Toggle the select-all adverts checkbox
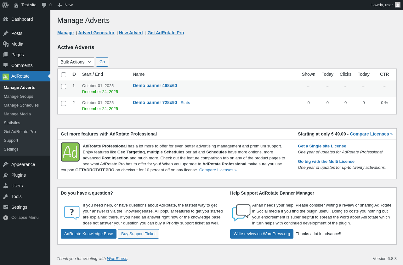Viewport: 403px width, 265px height. (64, 75)
